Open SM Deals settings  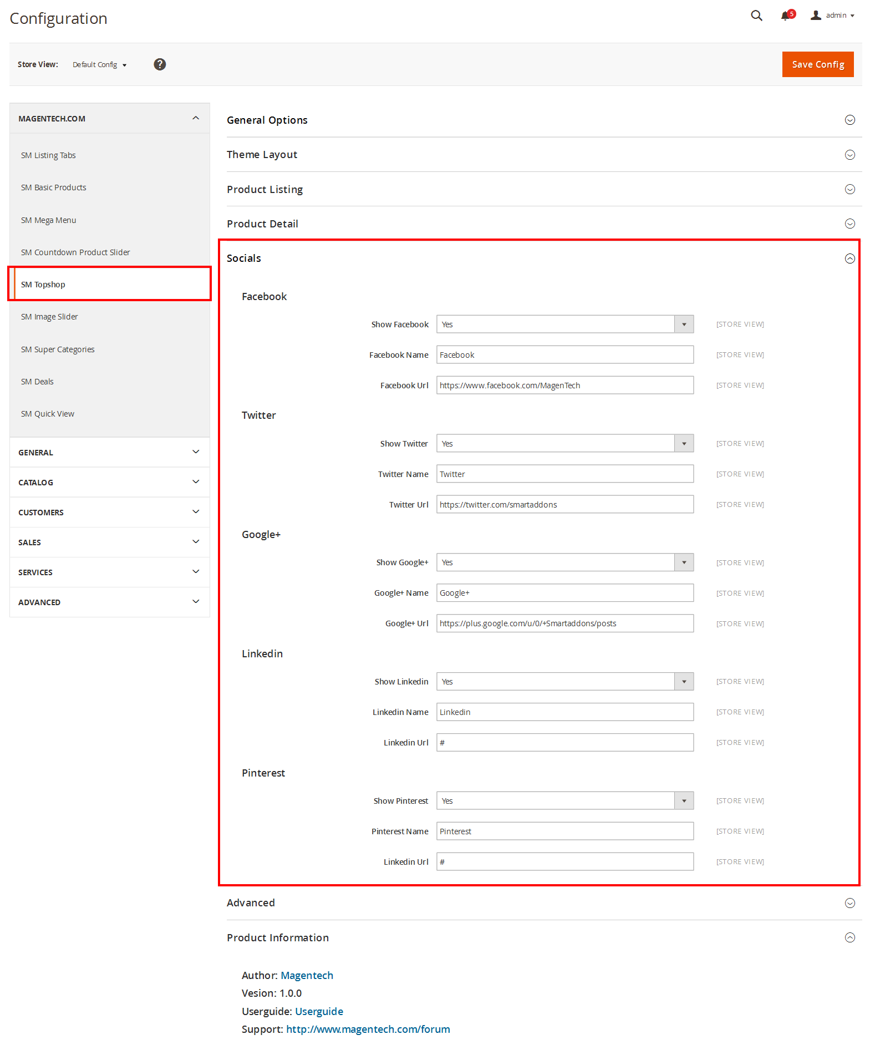[x=37, y=382]
